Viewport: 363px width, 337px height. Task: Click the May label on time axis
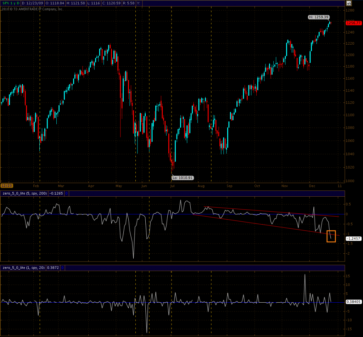[x=119, y=186]
